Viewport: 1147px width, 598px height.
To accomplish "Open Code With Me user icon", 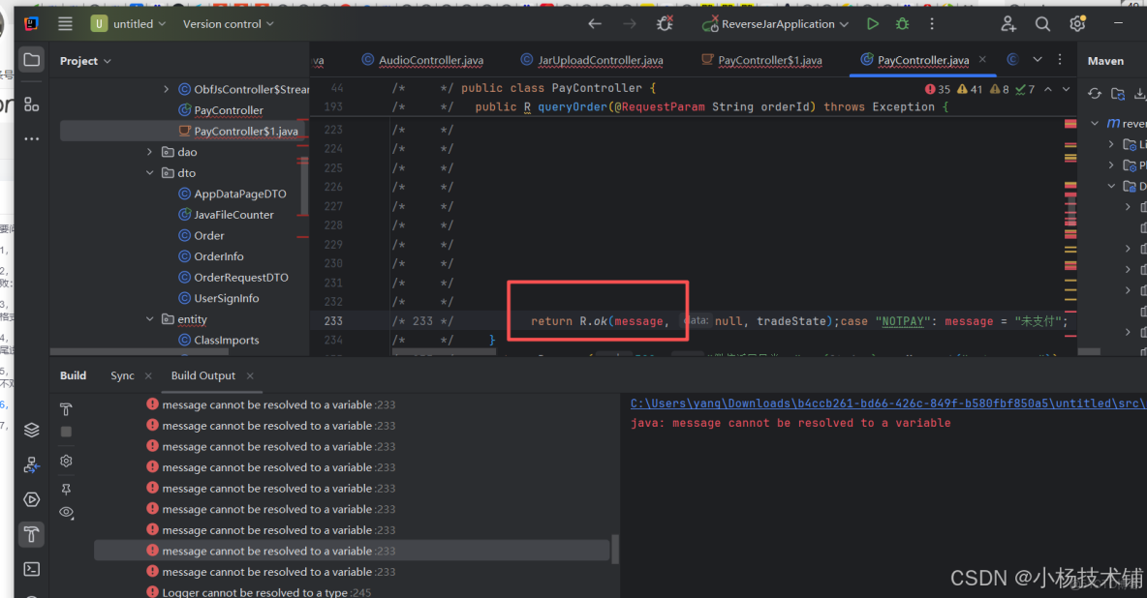I will click(1008, 23).
